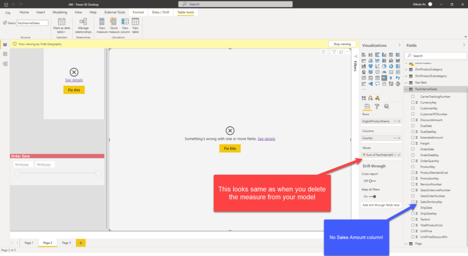Image resolution: width=468 pixels, height=256 pixels.
Task: Select the Pie chart visual
Action: [x=384, y=66]
